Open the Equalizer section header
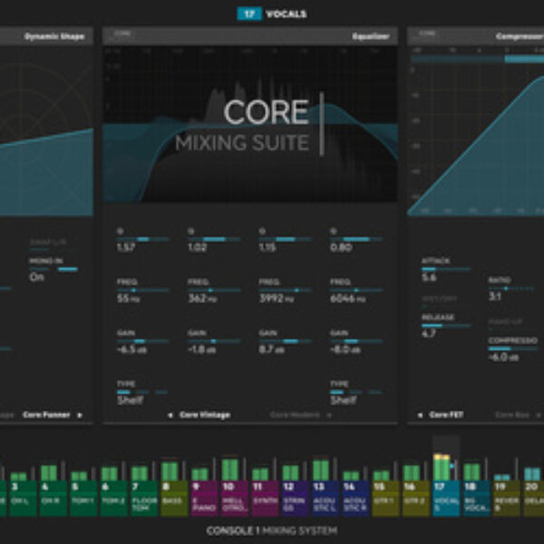Viewport: 544px width, 544px height. tap(250, 36)
